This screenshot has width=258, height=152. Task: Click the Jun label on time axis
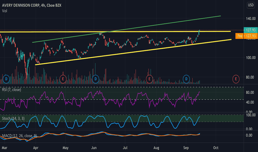pyautogui.click(x=94, y=148)
